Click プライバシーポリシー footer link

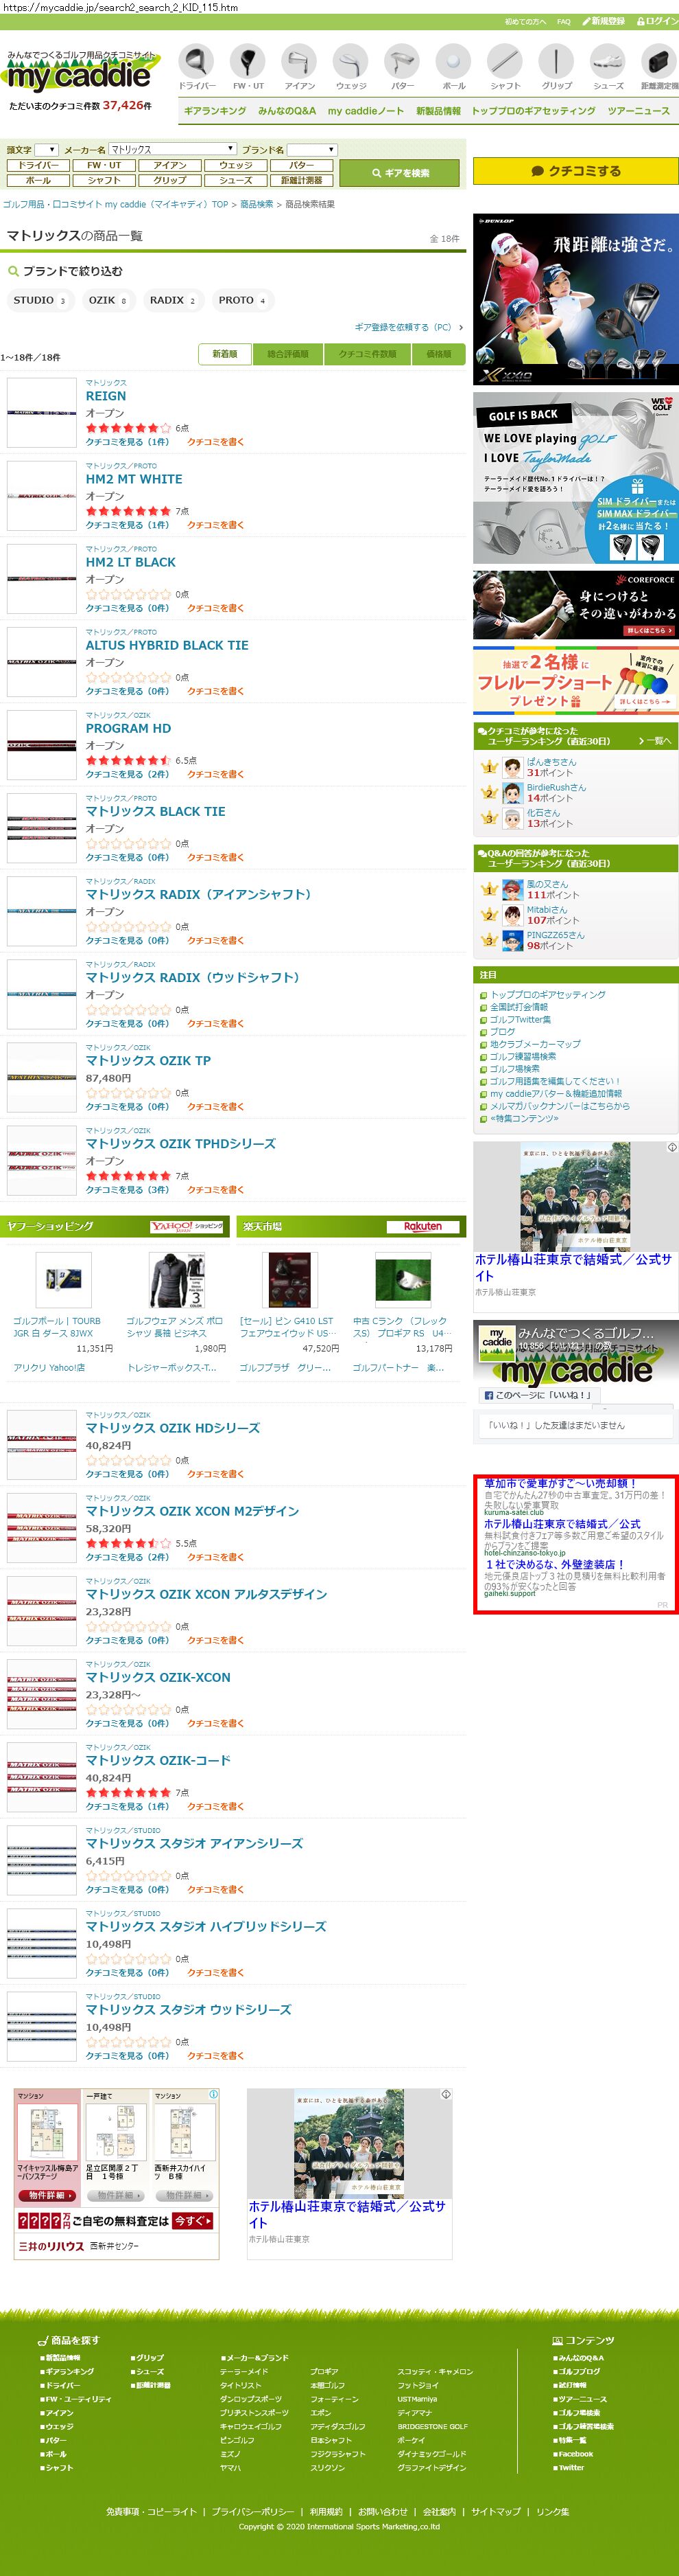(x=252, y=2511)
